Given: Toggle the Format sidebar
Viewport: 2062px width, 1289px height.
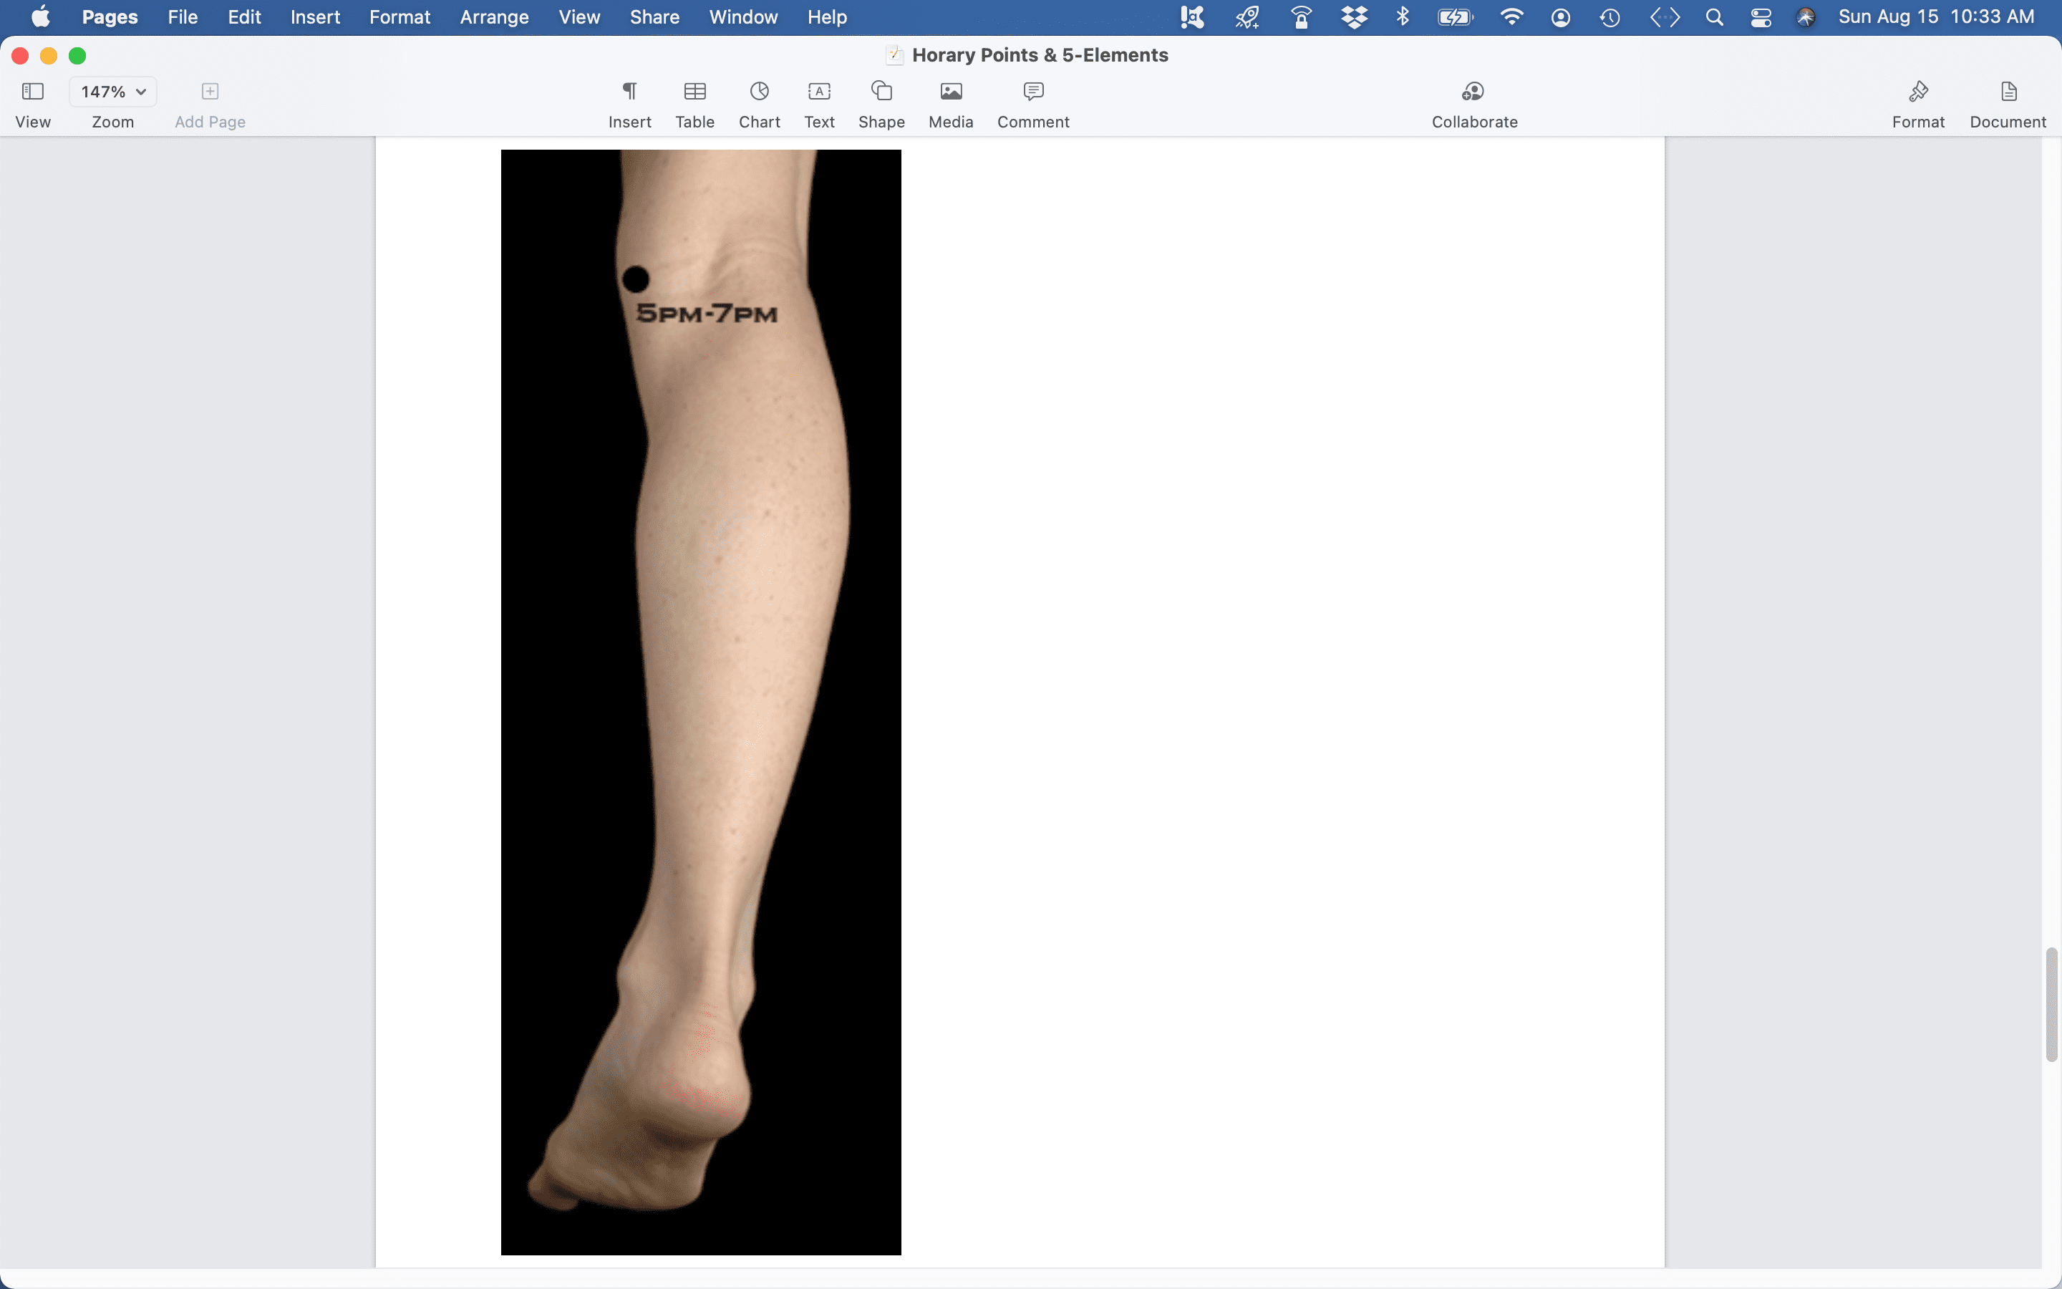Looking at the screenshot, I should [x=1918, y=91].
